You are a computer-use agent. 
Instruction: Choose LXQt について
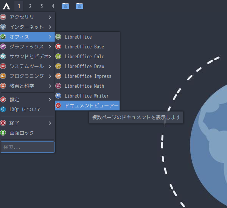[x=27, y=109]
